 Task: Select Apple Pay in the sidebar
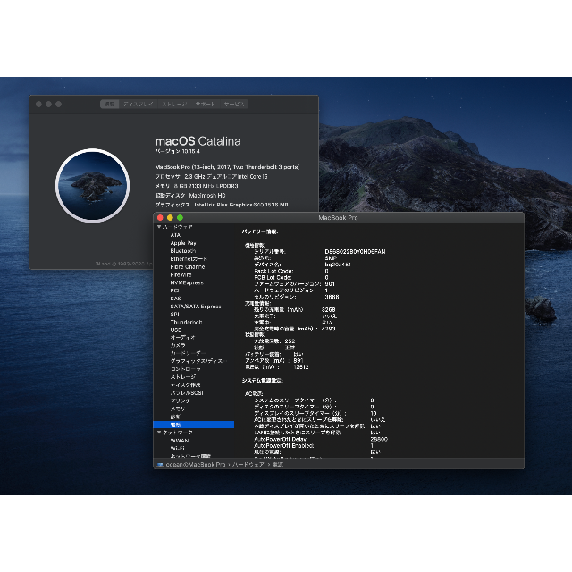coord(183,243)
